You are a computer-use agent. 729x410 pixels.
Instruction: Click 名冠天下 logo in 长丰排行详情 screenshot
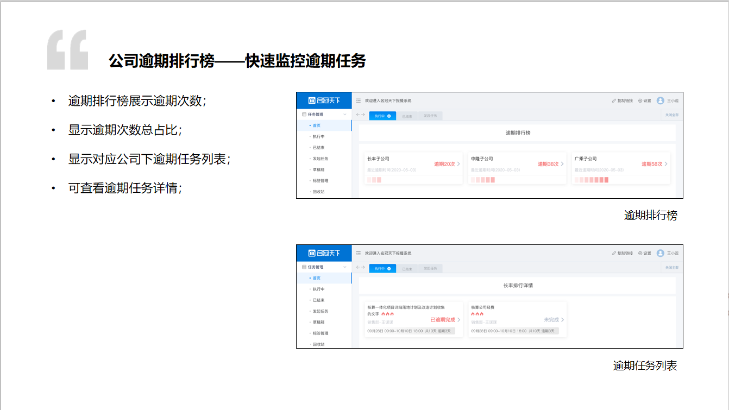point(324,253)
